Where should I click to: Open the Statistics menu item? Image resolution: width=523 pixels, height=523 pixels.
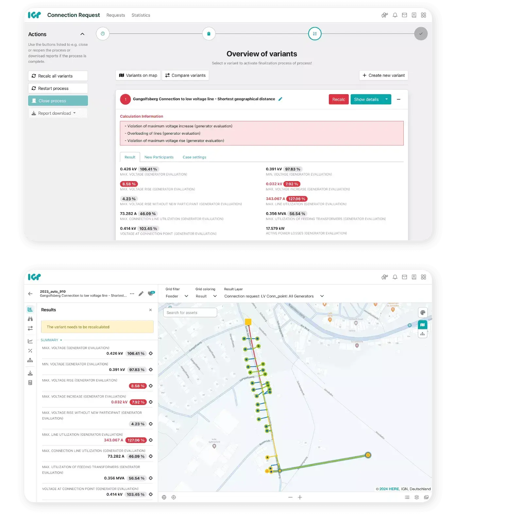(x=141, y=15)
